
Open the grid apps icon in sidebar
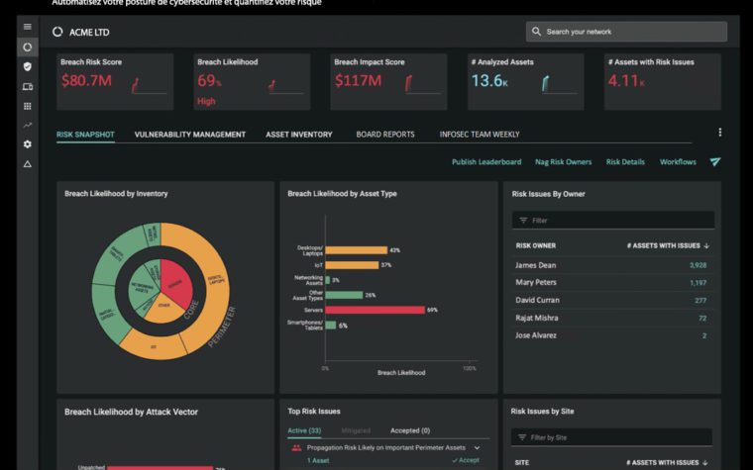[x=28, y=106]
